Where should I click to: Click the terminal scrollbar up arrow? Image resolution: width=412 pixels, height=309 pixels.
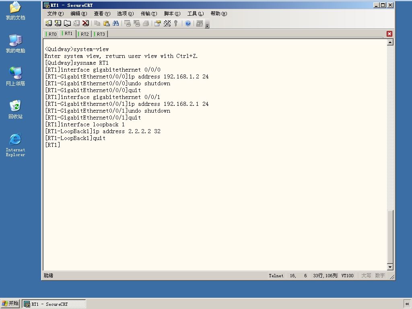(x=390, y=42)
